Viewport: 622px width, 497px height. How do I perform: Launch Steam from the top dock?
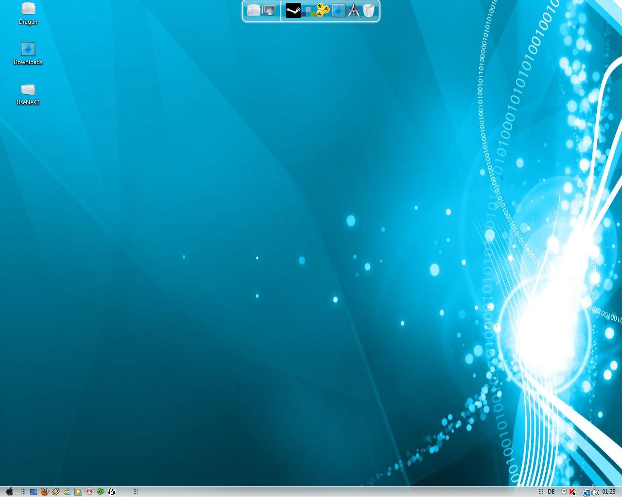tap(293, 10)
